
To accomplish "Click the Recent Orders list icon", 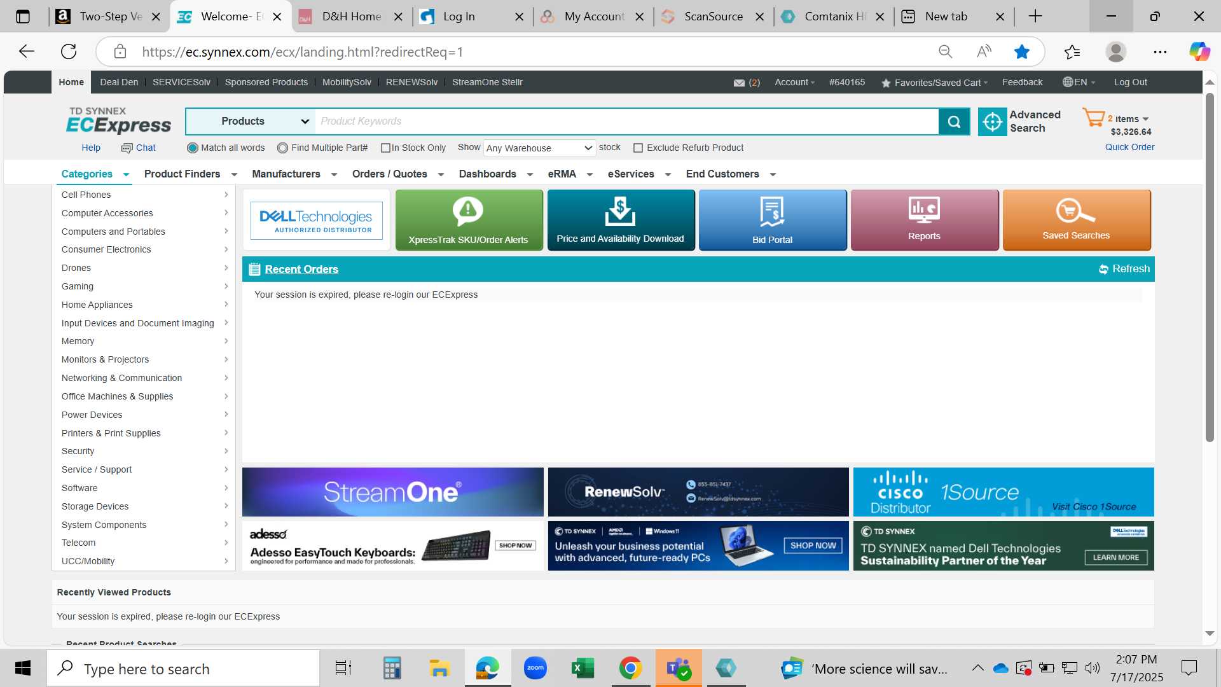I will click(254, 269).
